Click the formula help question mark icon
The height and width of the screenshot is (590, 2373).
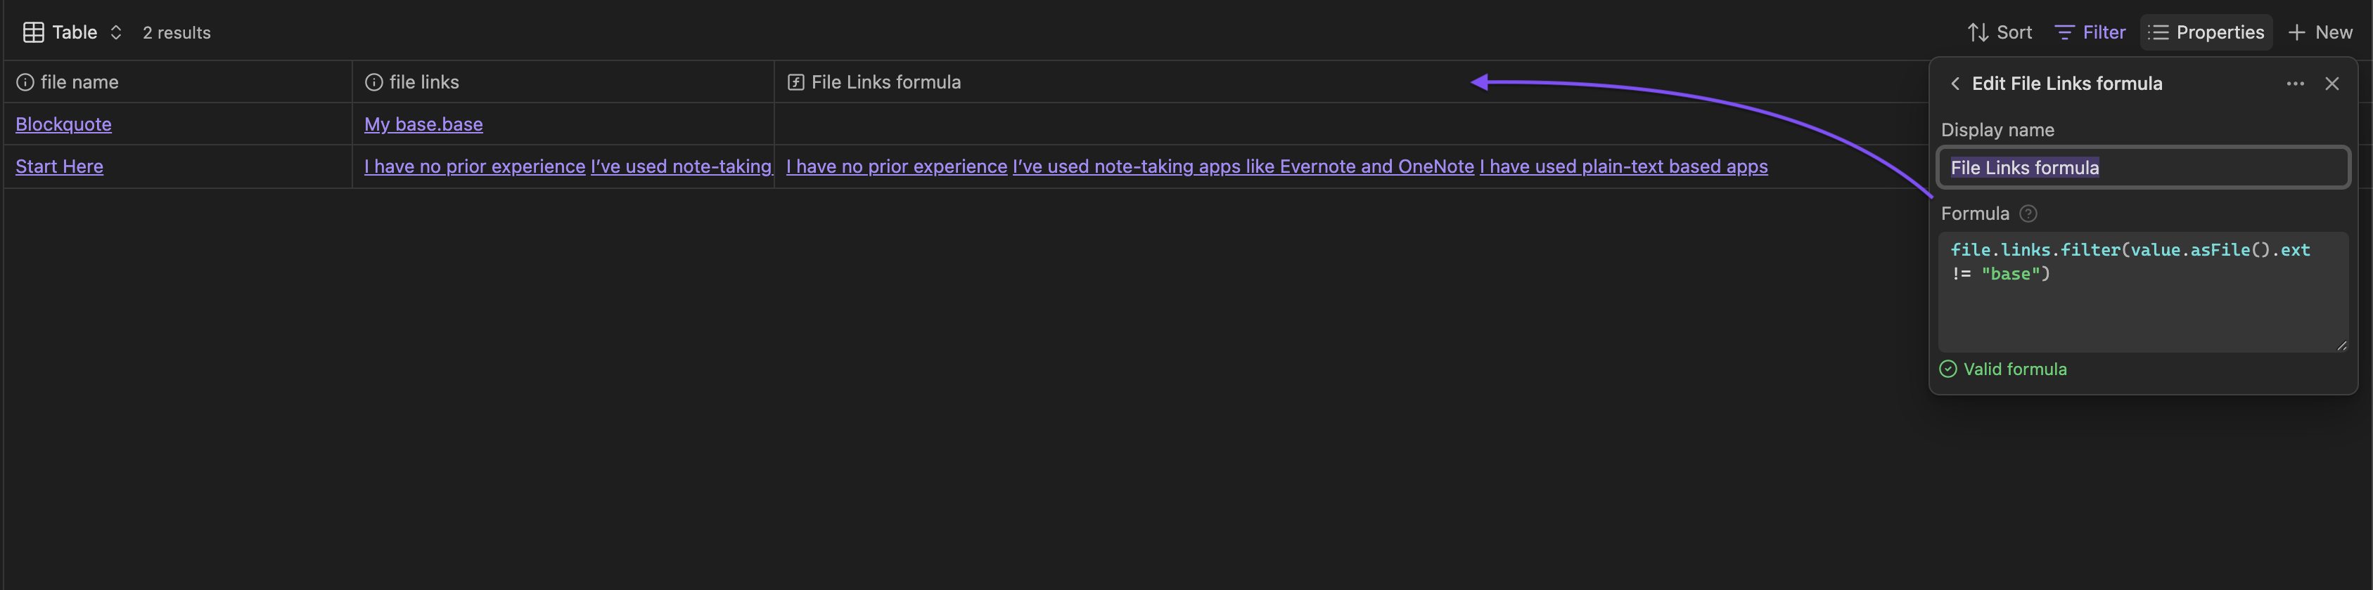2028,214
